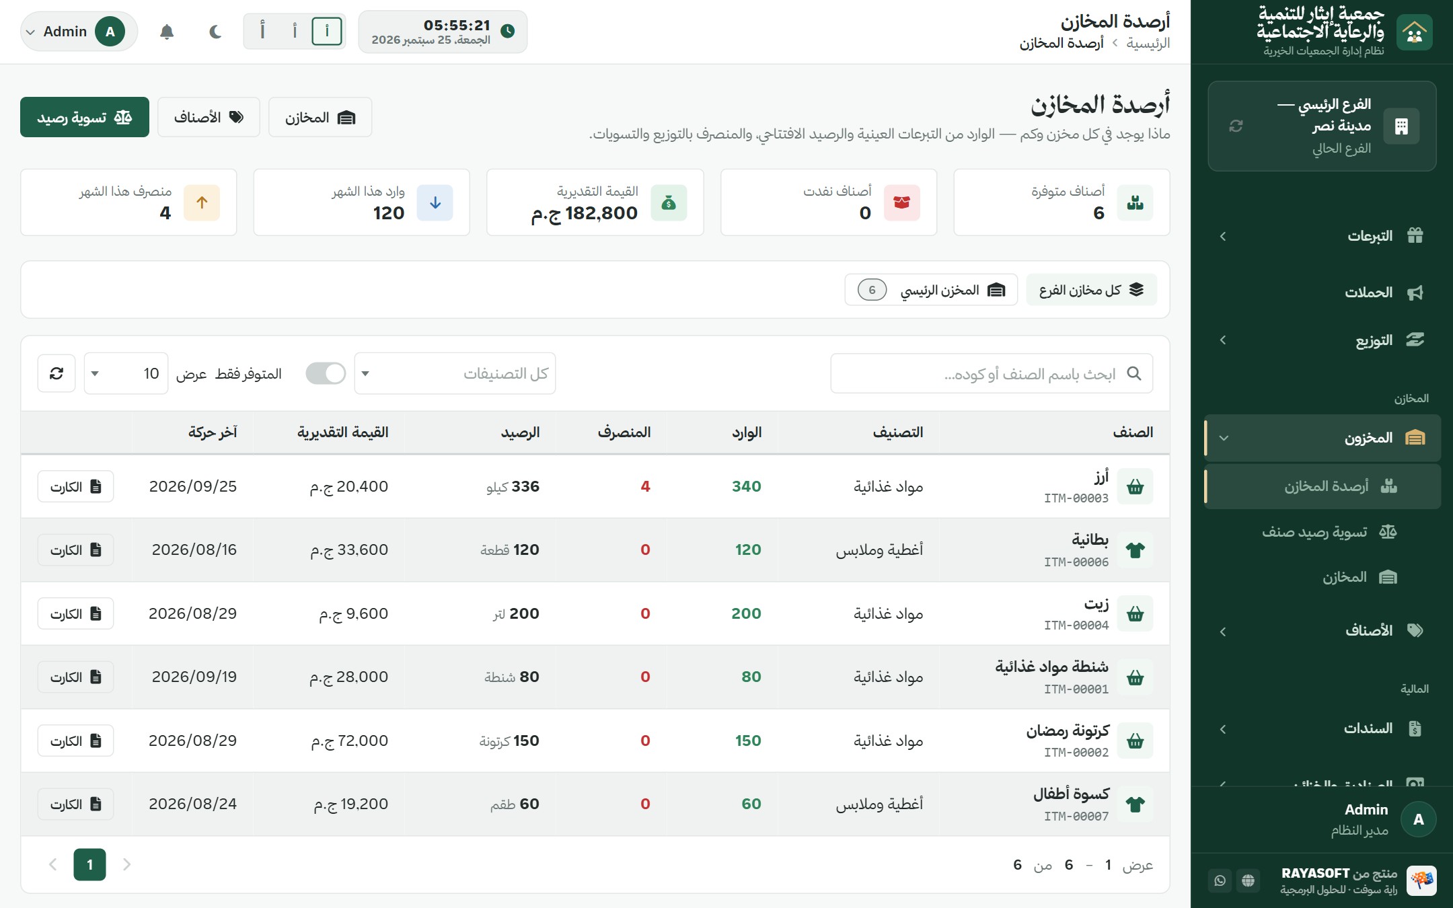Select كل مخازن الفرع tab
This screenshot has height=908, width=1453.
click(x=1091, y=290)
